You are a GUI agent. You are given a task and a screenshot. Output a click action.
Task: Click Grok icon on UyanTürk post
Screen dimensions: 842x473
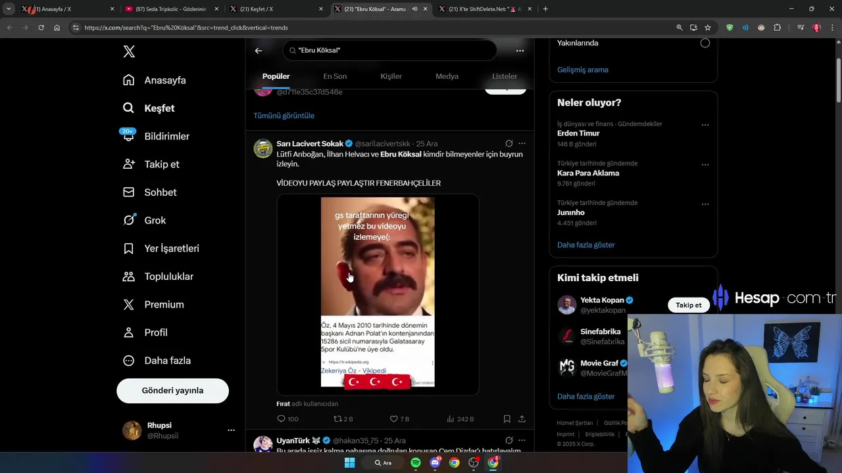pyautogui.click(x=509, y=440)
